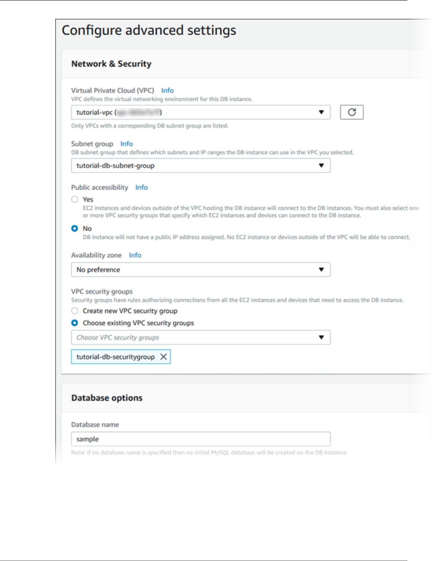
Task: Select No for public accessibility
Action: (x=75, y=228)
